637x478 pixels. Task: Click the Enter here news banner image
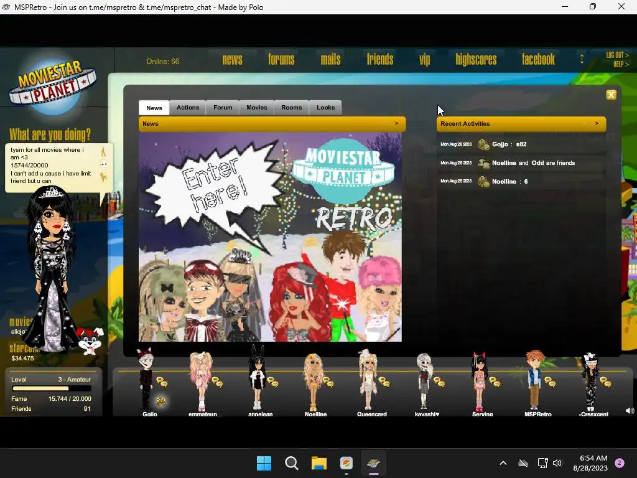[270, 237]
